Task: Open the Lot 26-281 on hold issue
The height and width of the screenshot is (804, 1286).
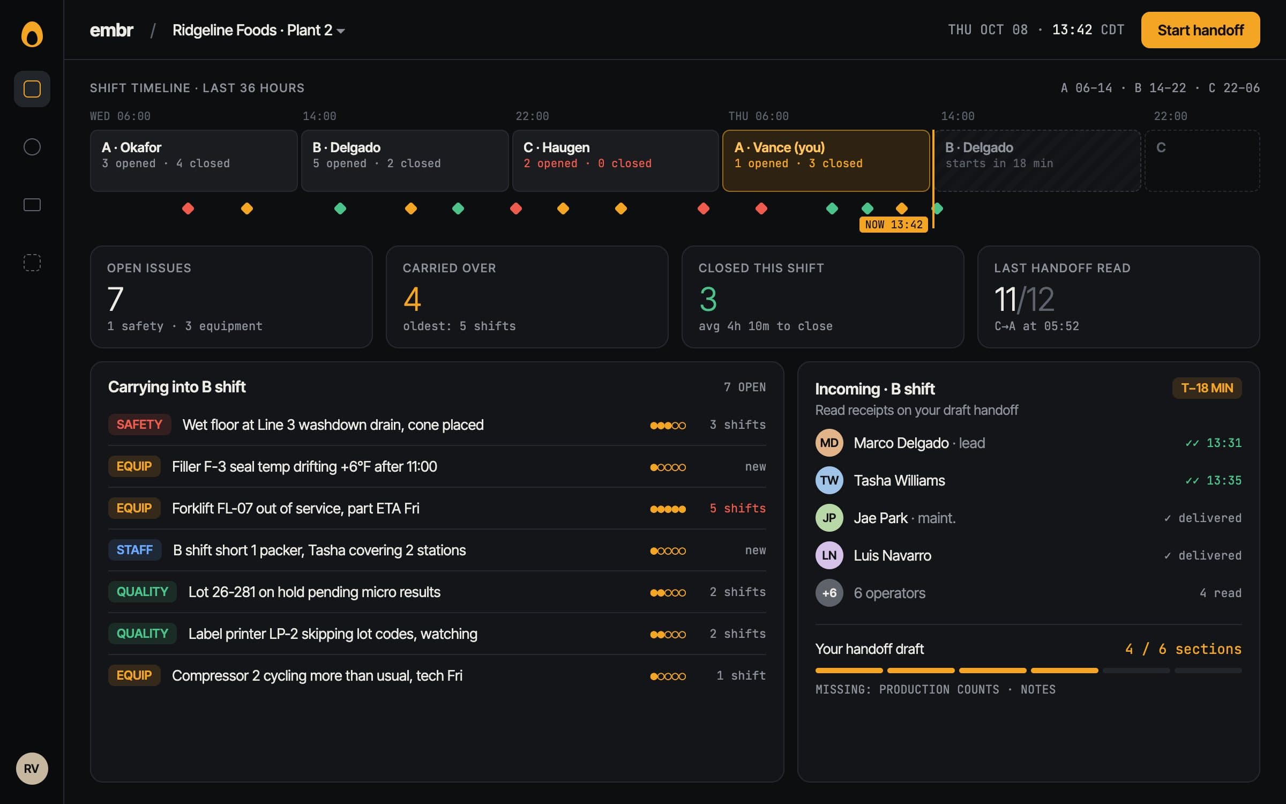Action: point(437,592)
